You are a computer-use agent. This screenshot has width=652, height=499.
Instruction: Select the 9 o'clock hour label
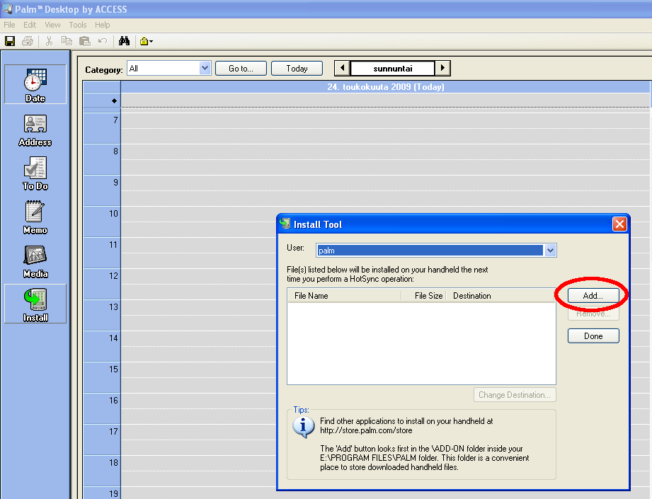pos(115,183)
